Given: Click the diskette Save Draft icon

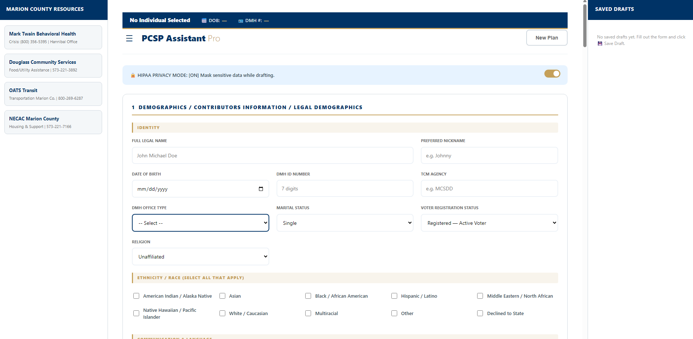Looking at the screenshot, I should (600, 44).
